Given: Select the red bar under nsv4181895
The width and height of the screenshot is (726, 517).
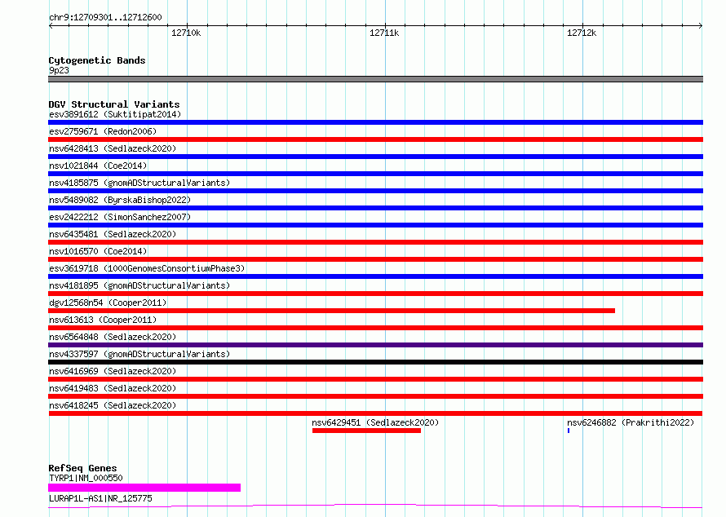Looking at the screenshot, I should [x=375, y=294].
